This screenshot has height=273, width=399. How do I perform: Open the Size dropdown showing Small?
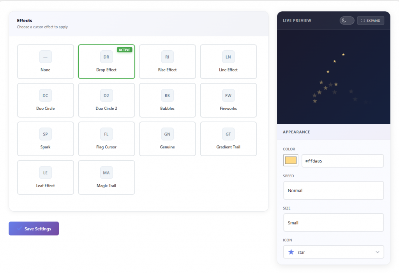pos(334,223)
